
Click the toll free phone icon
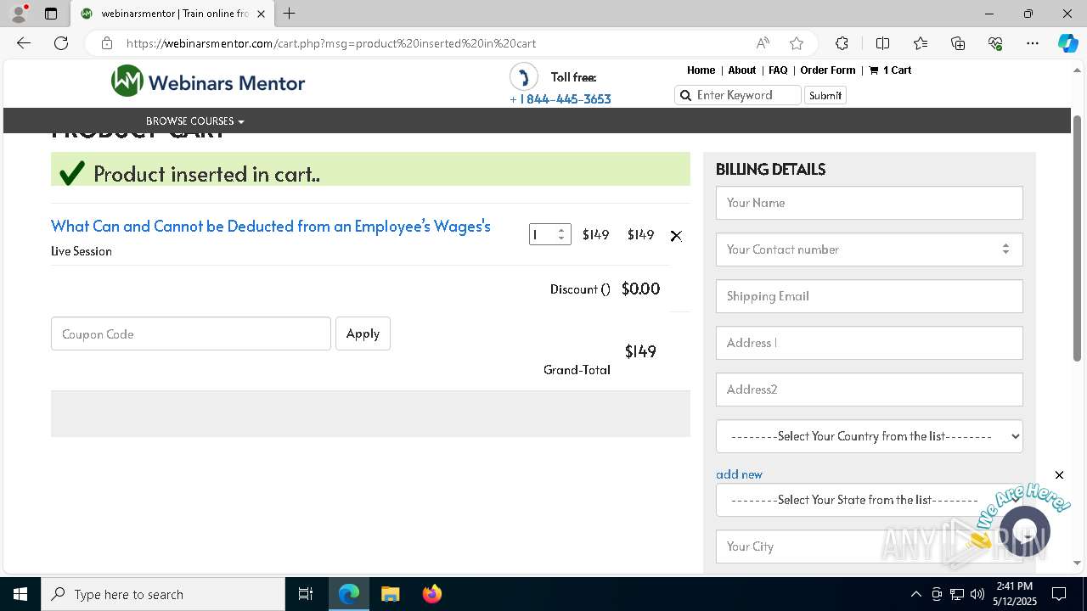pyautogui.click(x=524, y=76)
